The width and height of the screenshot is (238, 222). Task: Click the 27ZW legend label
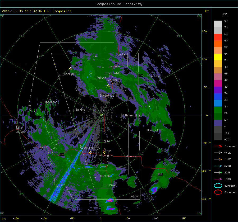click(x=227, y=166)
